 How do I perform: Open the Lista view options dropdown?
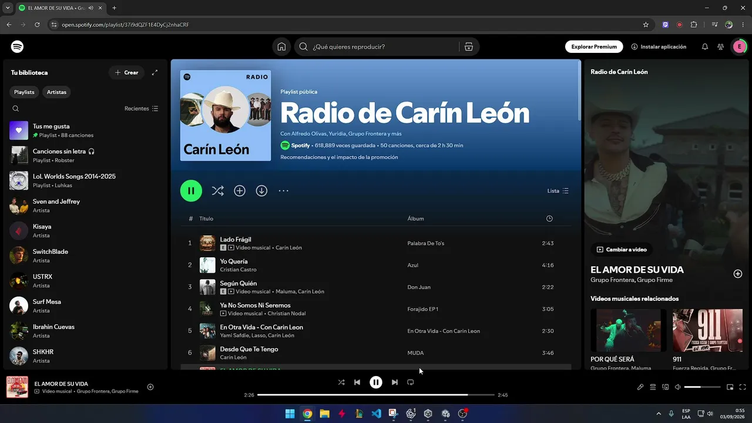pos(558,191)
